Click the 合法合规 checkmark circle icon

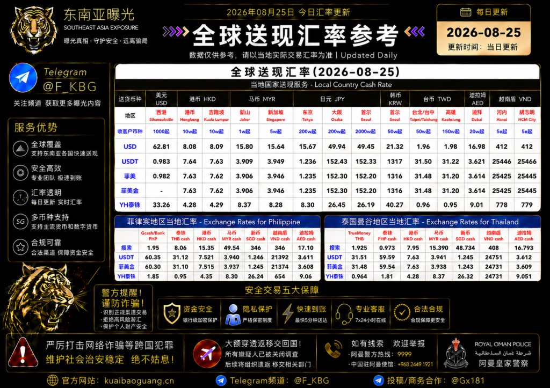click(x=402, y=312)
